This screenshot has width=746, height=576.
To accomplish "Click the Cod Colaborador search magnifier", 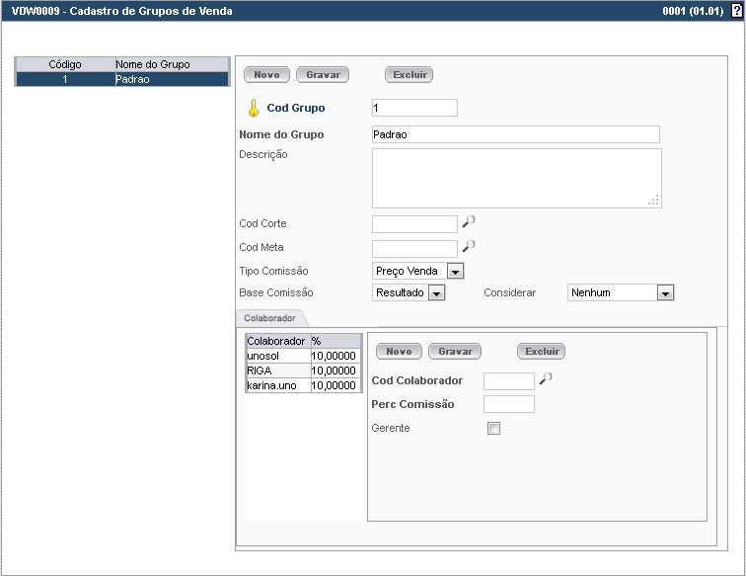I will pos(546,379).
